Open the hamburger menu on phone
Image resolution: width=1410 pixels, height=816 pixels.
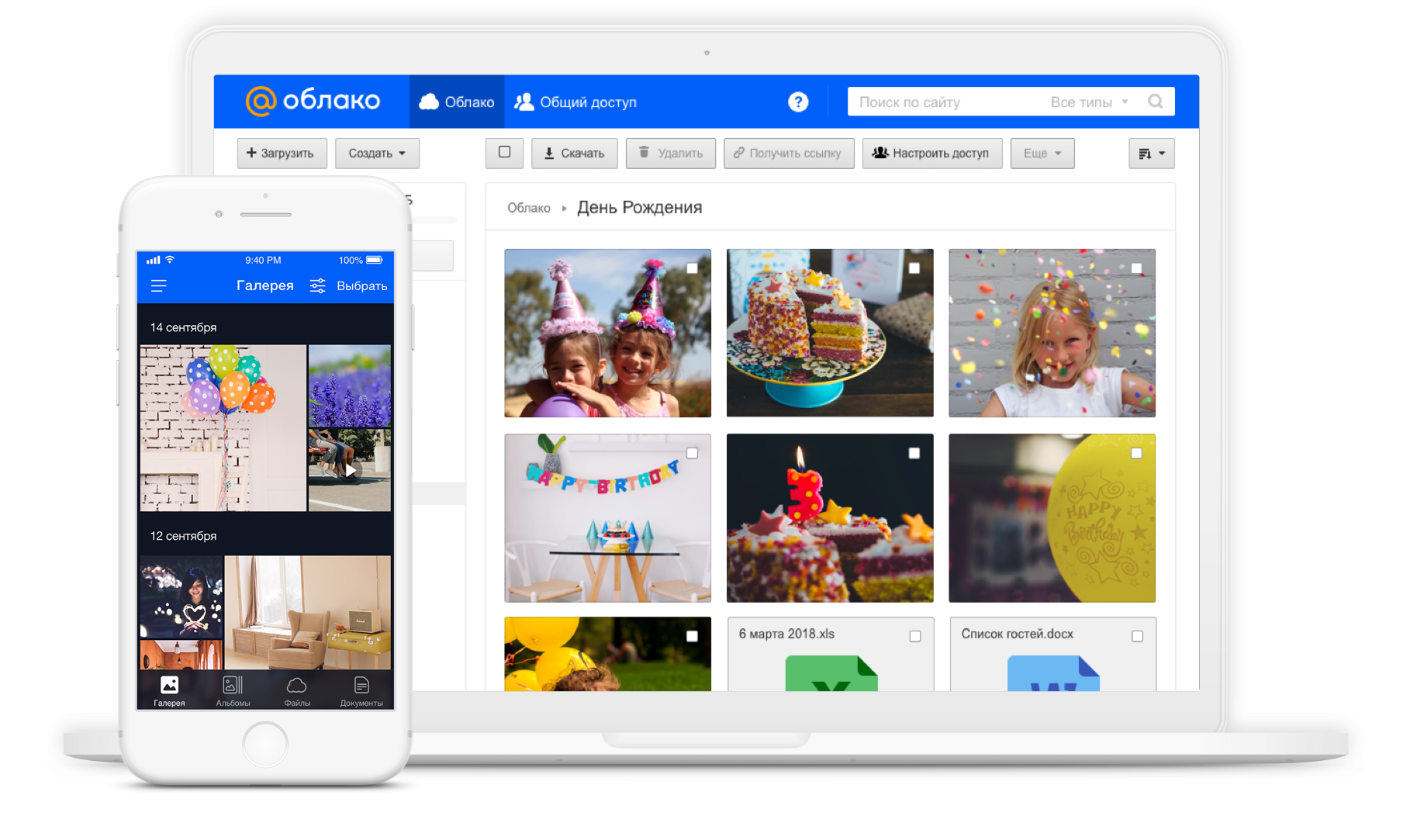tap(159, 286)
